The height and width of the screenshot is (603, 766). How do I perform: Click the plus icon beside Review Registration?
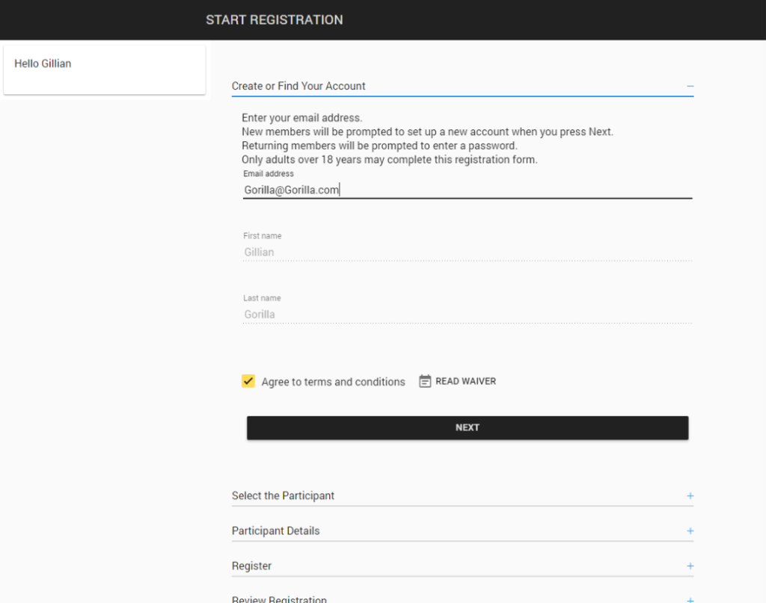pos(690,599)
